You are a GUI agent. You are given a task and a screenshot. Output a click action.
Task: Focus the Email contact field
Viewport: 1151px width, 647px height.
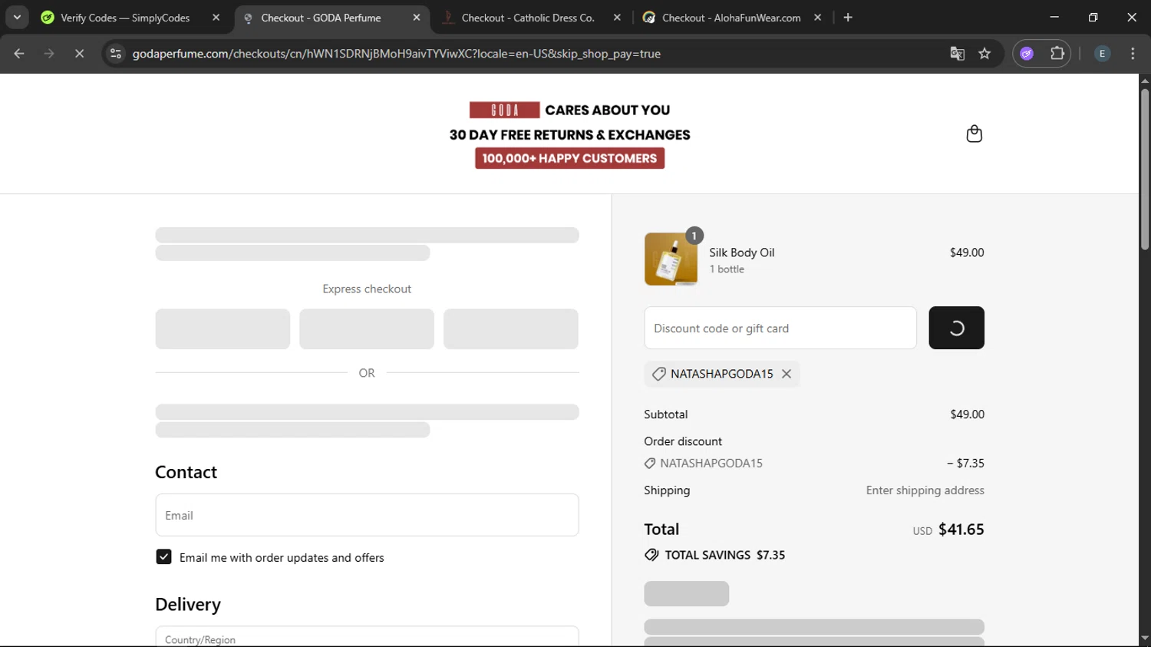(367, 515)
